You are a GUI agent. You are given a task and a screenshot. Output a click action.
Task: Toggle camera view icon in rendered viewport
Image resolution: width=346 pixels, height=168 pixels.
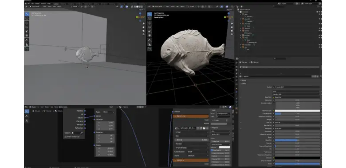[232, 31]
